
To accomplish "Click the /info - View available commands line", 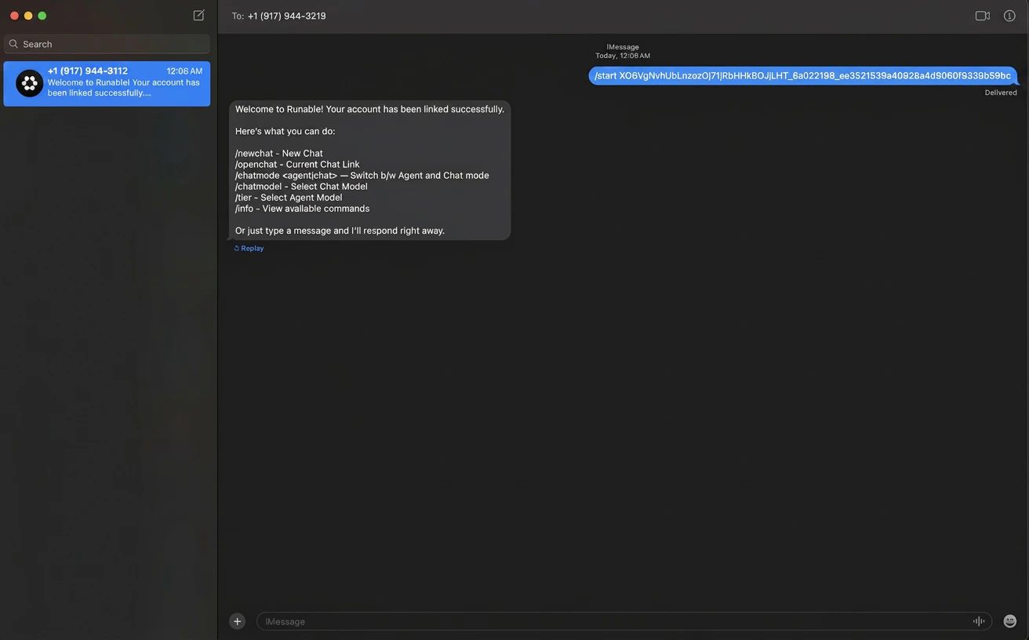I will click(302, 209).
